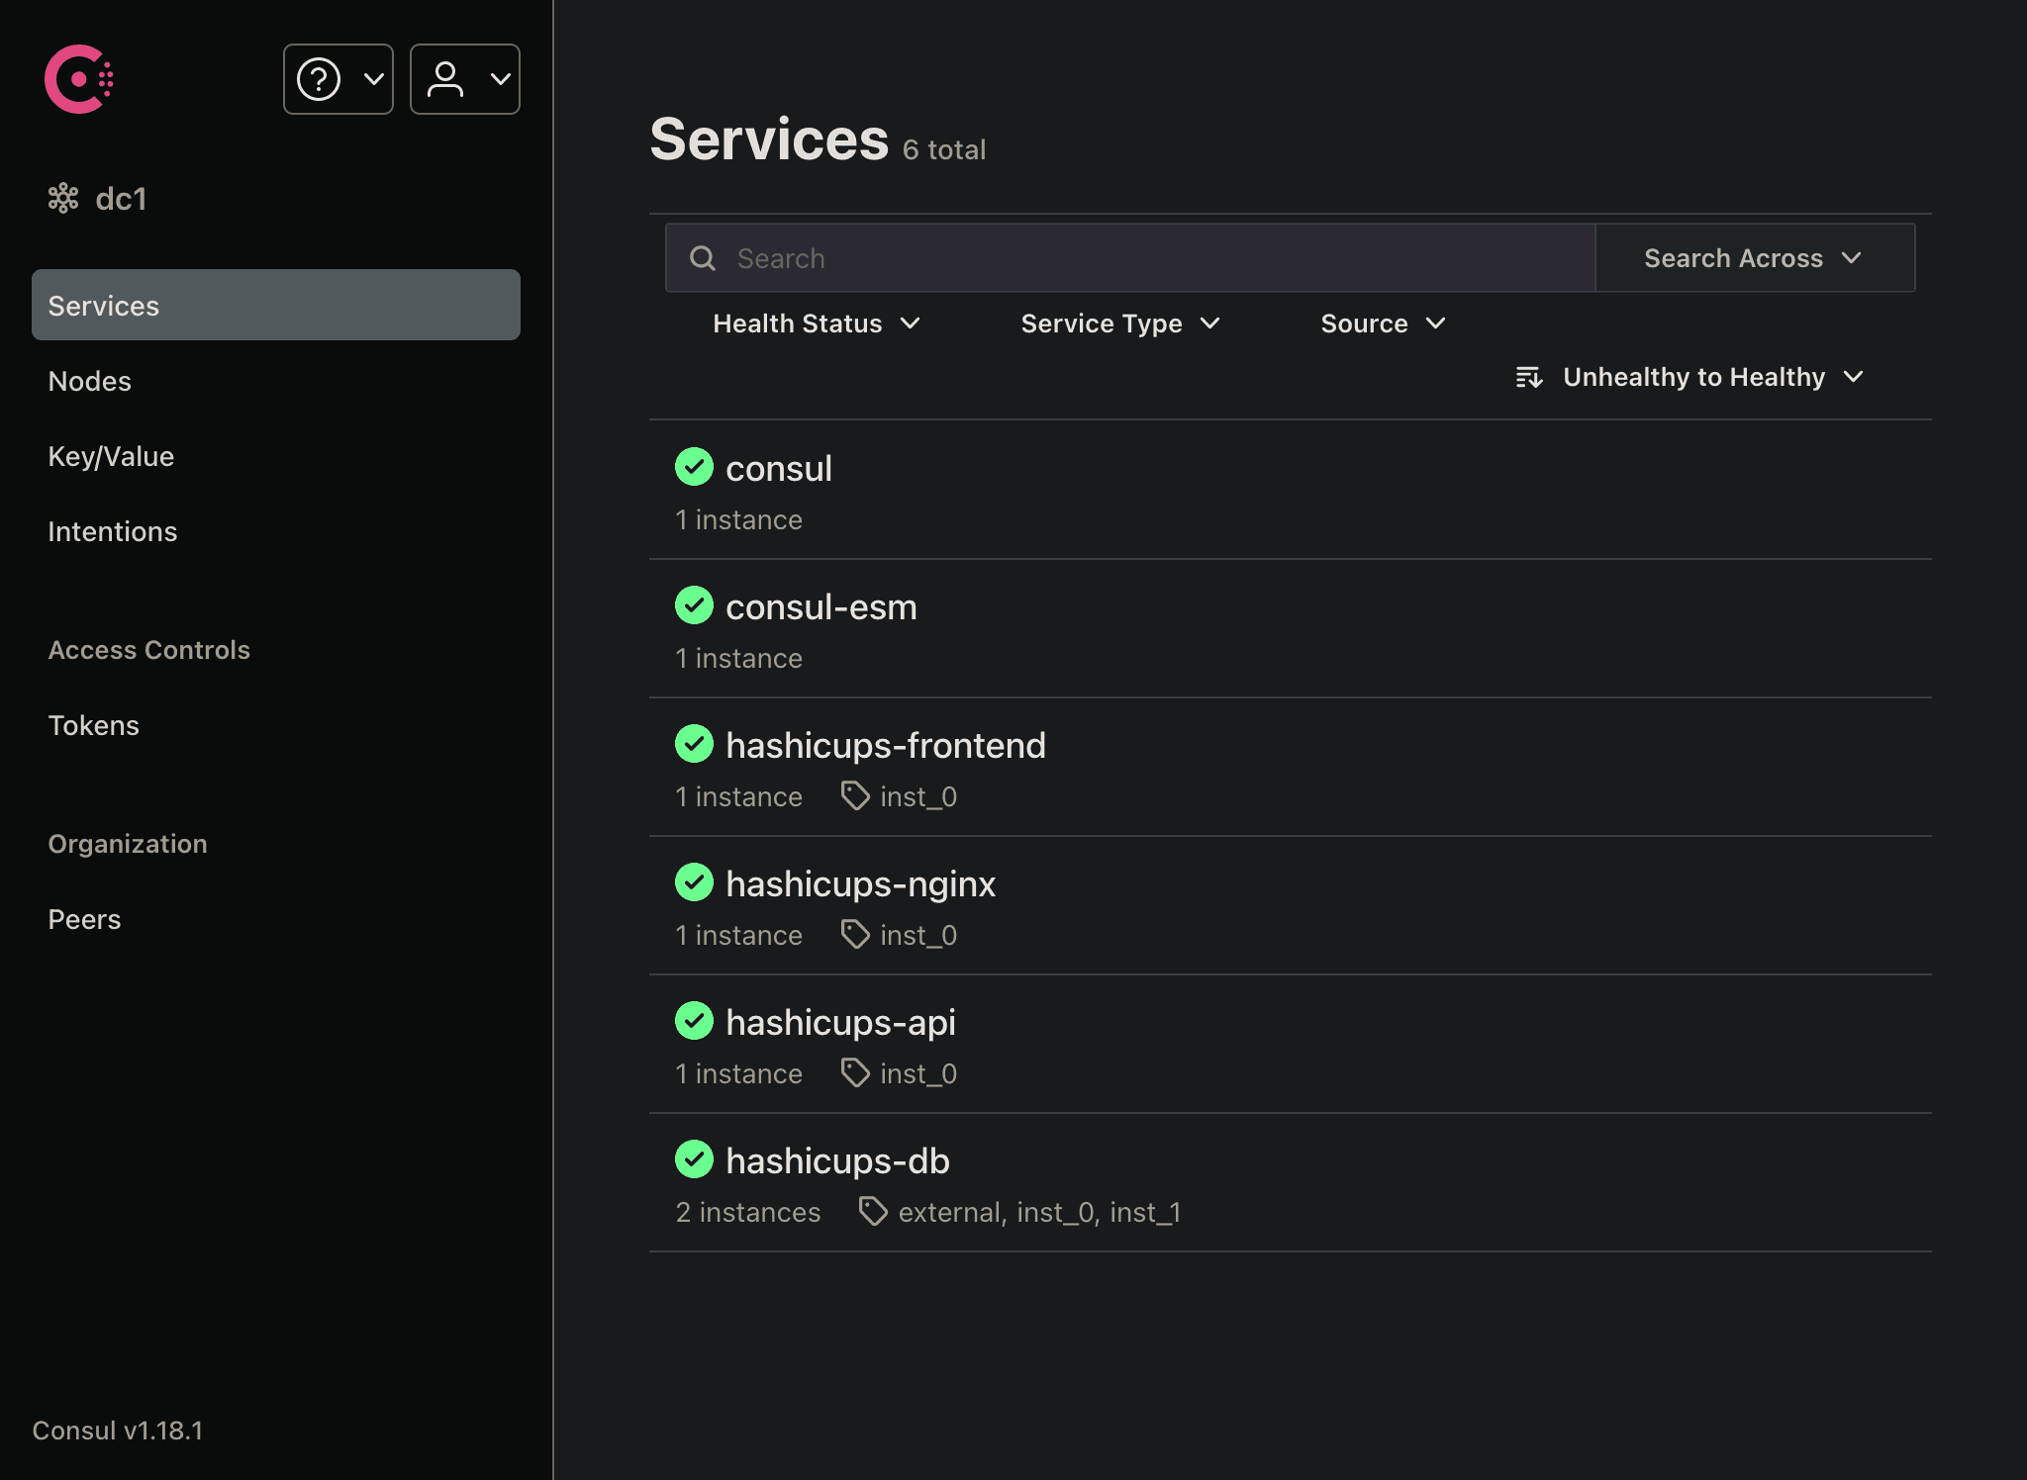Expand the chevron next to the help icon
The width and height of the screenshot is (2027, 1480).
tap(373, 79)
